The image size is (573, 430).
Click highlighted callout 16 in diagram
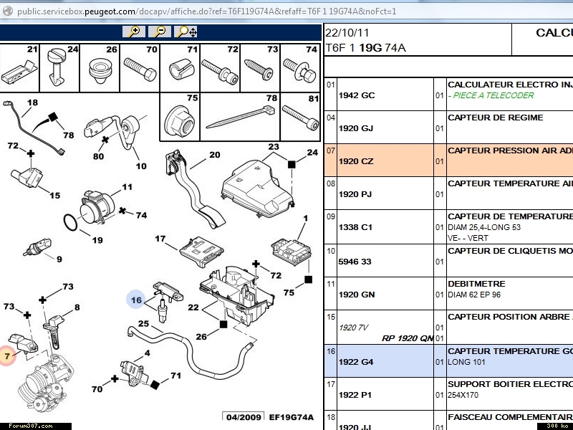click(136, 300)
